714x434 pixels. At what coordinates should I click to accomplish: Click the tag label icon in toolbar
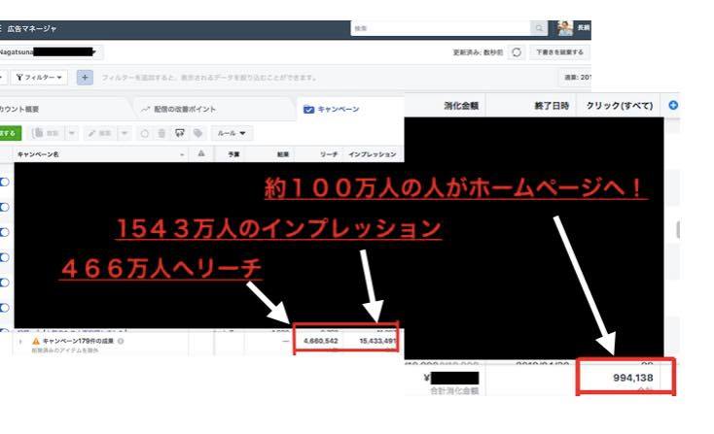point(197,133)
